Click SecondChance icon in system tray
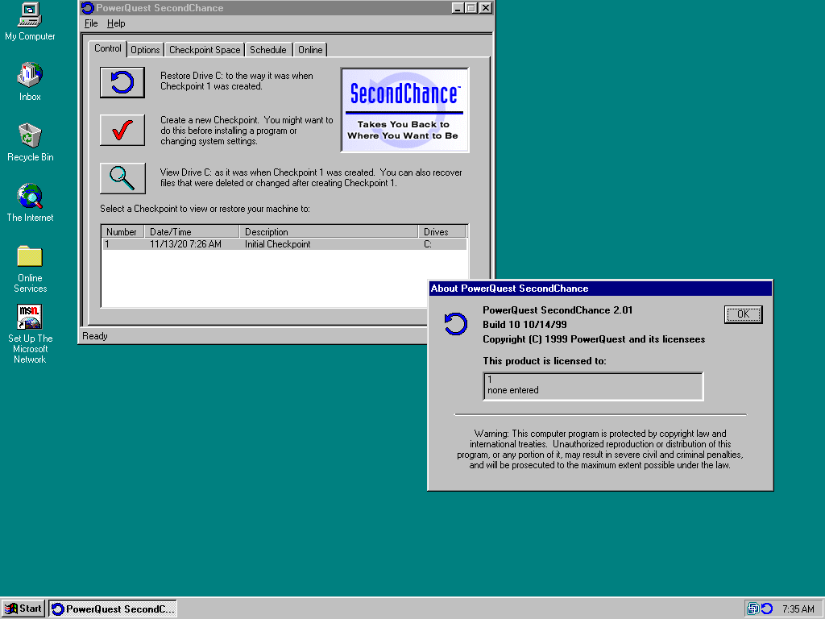 pos(767,609)
